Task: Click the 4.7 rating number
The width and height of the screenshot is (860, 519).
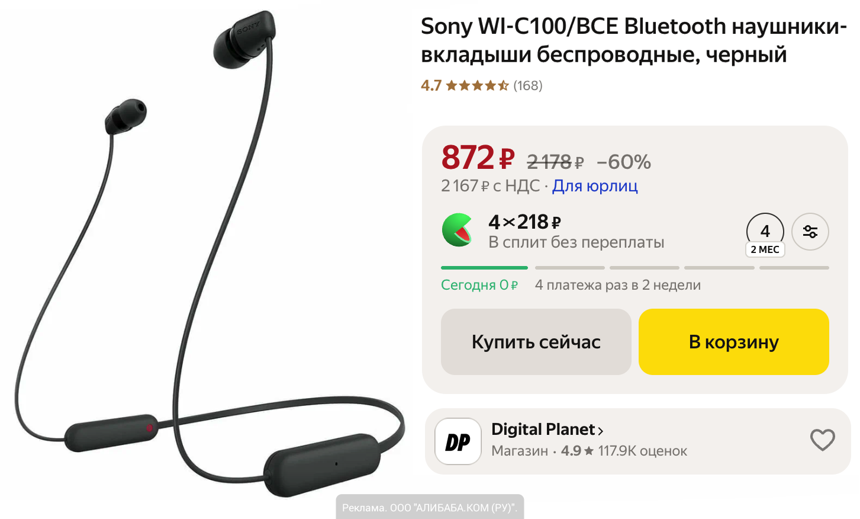Action: click(x=431, y=86)
